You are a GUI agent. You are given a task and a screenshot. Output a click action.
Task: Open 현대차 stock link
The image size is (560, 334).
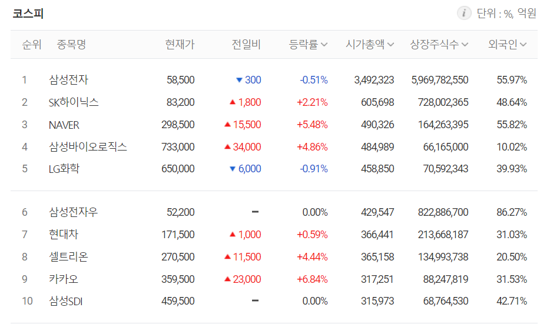[64, 235]
